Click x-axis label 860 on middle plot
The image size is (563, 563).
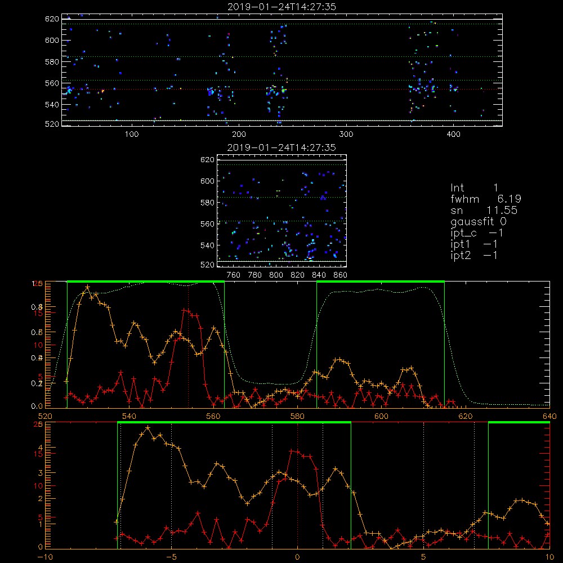click(341, 275)
